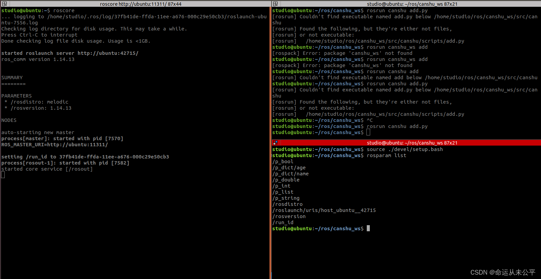The image size is (541, 279).
Task: Click 'Checking log directory for disk usage' line
Action: tap(94, 29)
